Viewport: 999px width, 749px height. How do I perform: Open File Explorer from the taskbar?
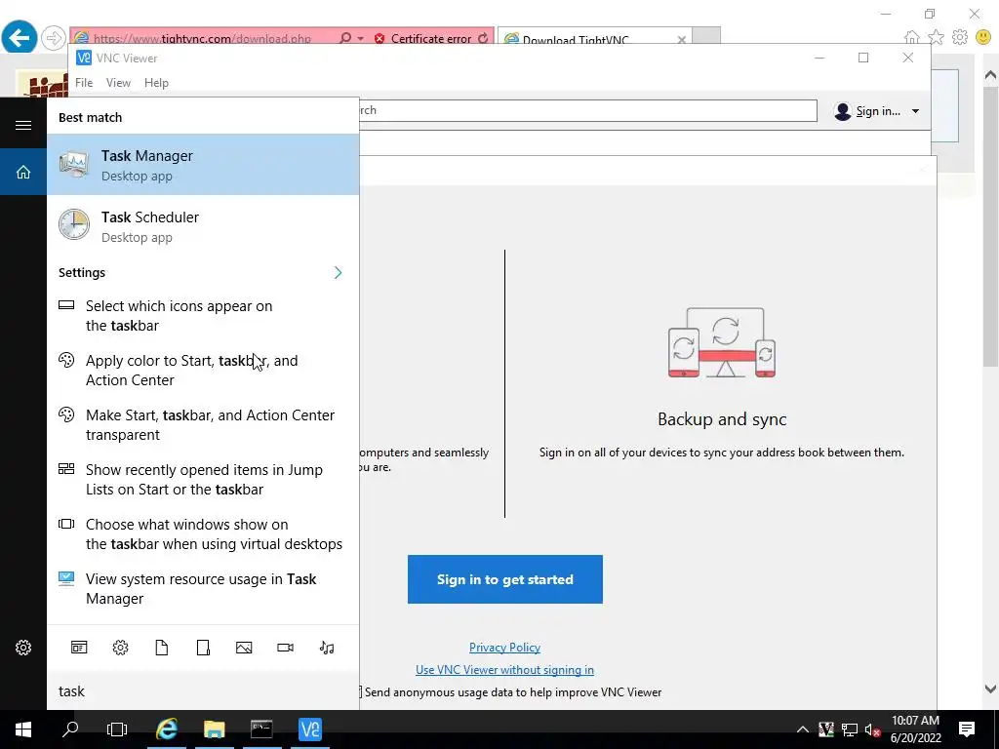coord(215,729)
